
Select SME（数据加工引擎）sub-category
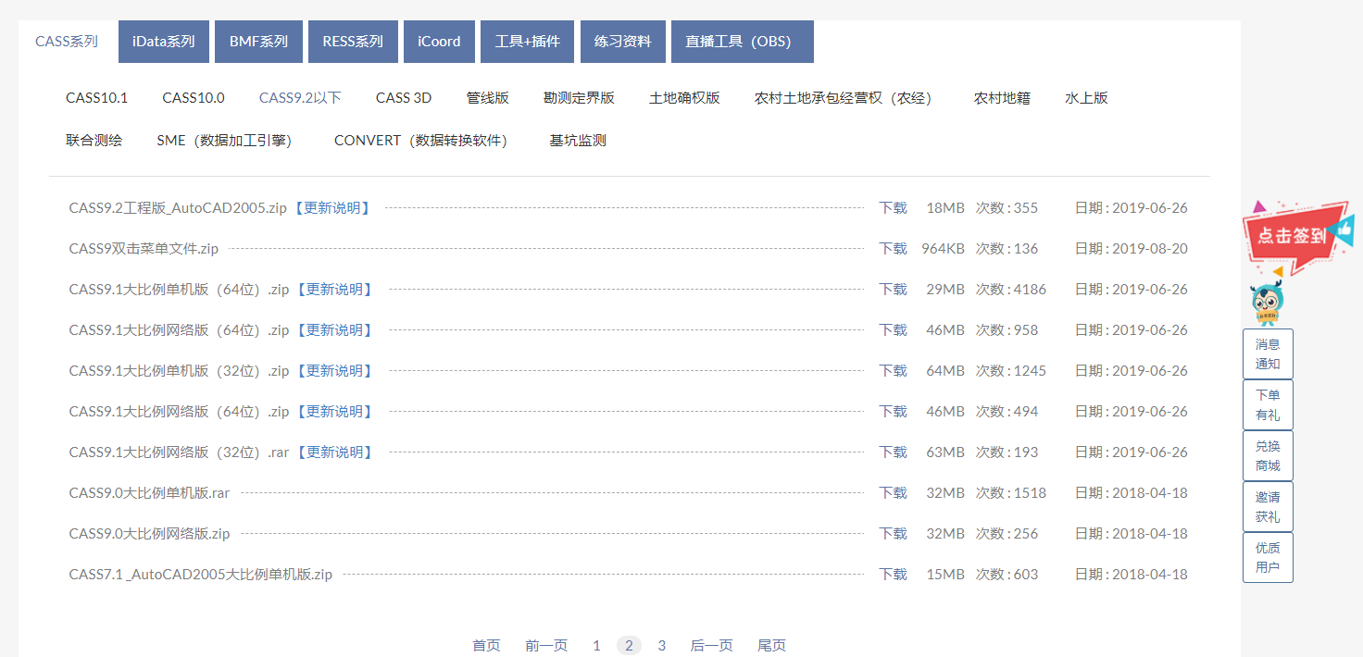pos(228,141)
